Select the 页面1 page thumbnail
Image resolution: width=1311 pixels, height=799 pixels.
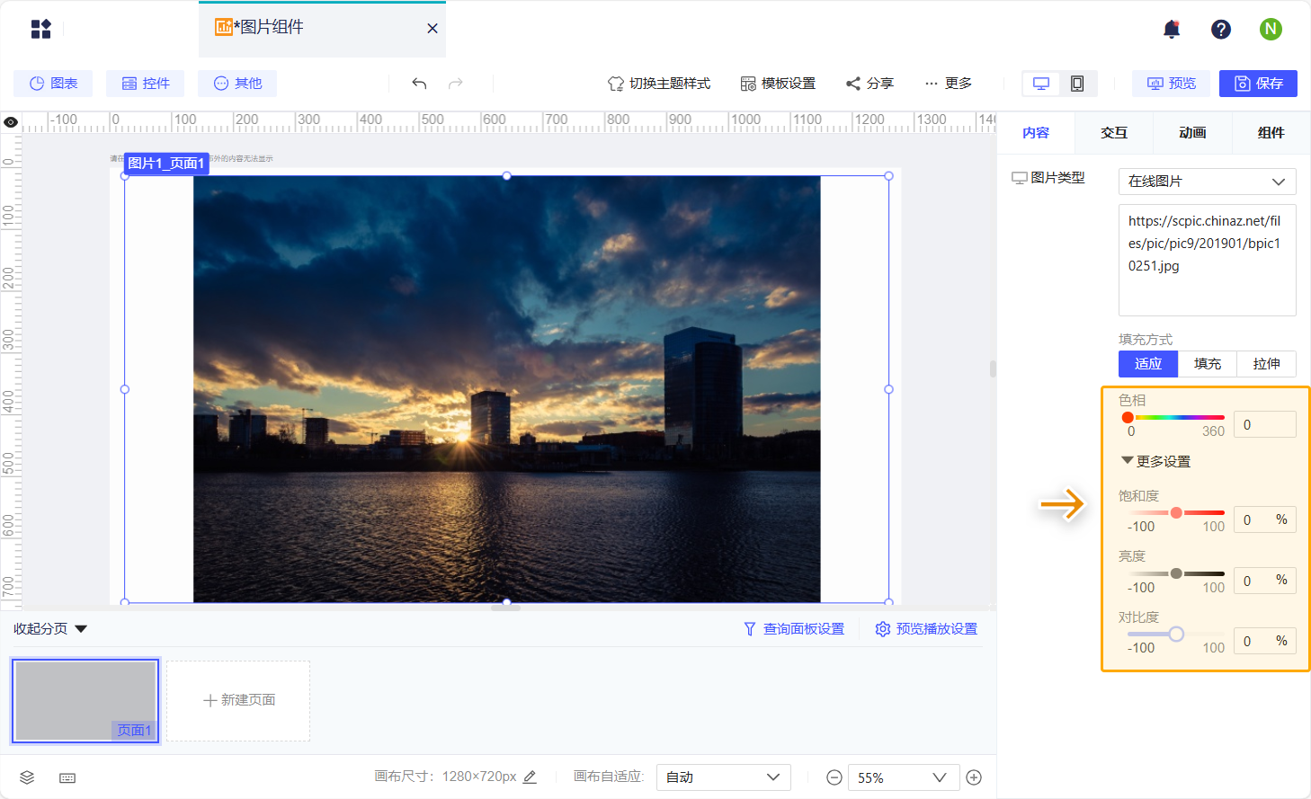coord(85,701)
